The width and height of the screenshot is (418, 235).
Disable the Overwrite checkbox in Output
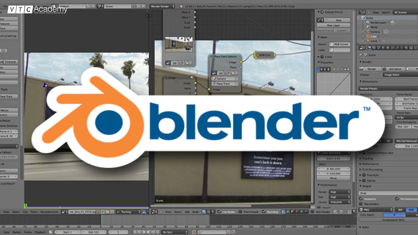coord(361,198)
